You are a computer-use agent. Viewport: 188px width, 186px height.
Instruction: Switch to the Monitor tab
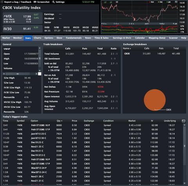17,38
